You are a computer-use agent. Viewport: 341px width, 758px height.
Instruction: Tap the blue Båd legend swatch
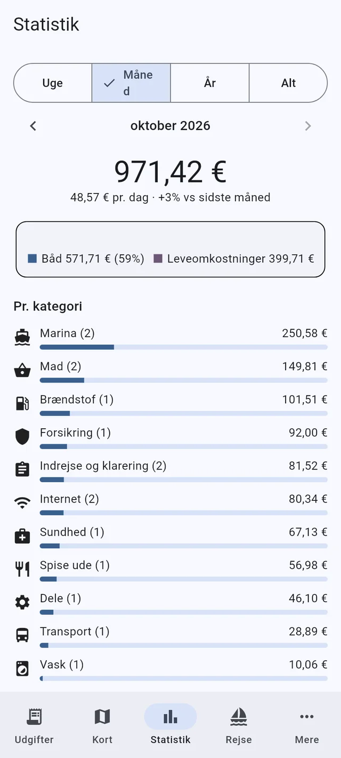(32, 259)
